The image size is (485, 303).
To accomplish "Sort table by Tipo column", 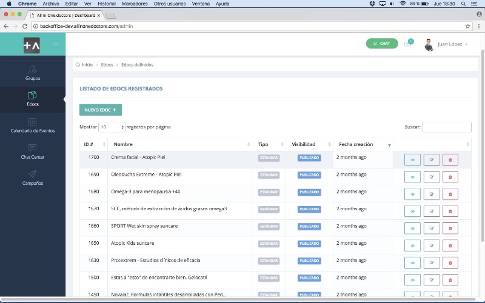I will pos(269,144).
